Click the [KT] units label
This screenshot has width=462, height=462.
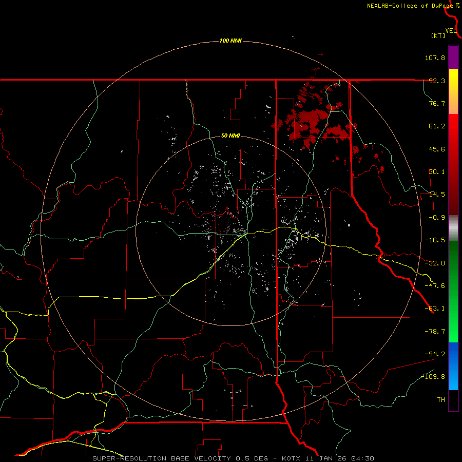tap(438, 35)
